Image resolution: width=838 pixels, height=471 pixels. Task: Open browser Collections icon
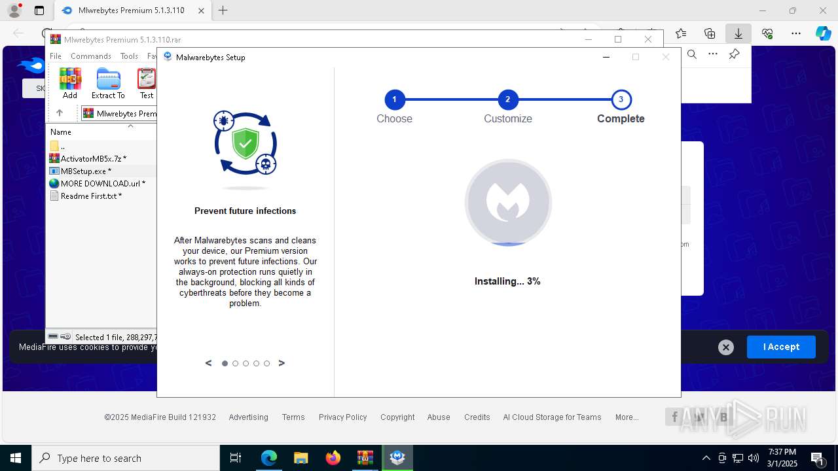point(710,33)
